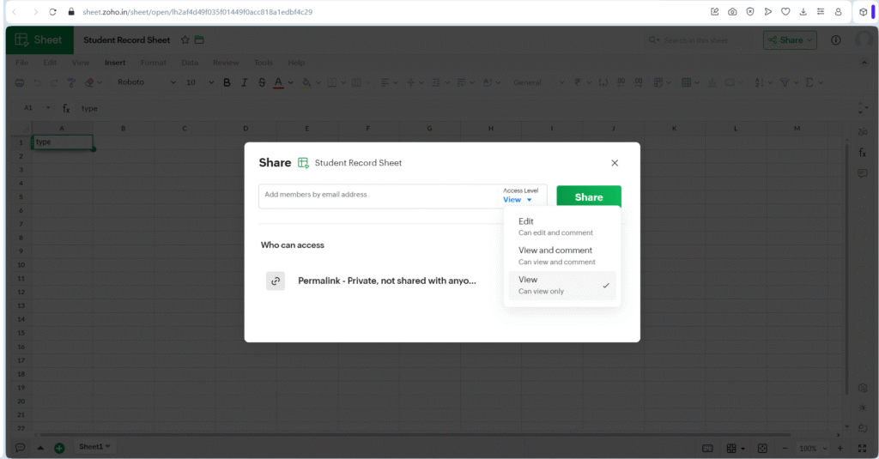
Task: Open the General number format dropdown
Action: point(538,82)
